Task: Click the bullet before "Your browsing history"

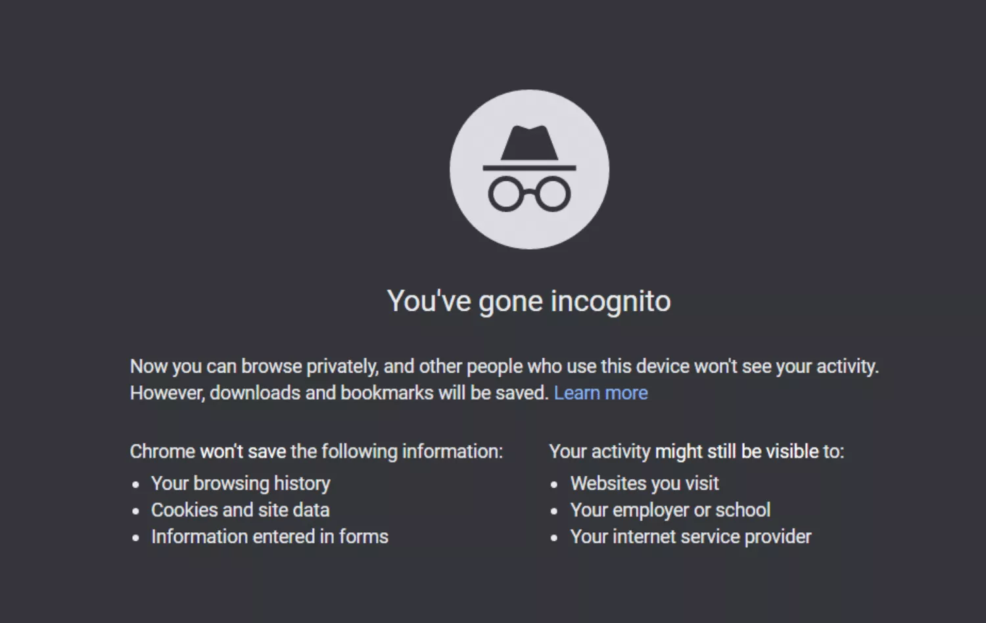Action: [136, 485]
